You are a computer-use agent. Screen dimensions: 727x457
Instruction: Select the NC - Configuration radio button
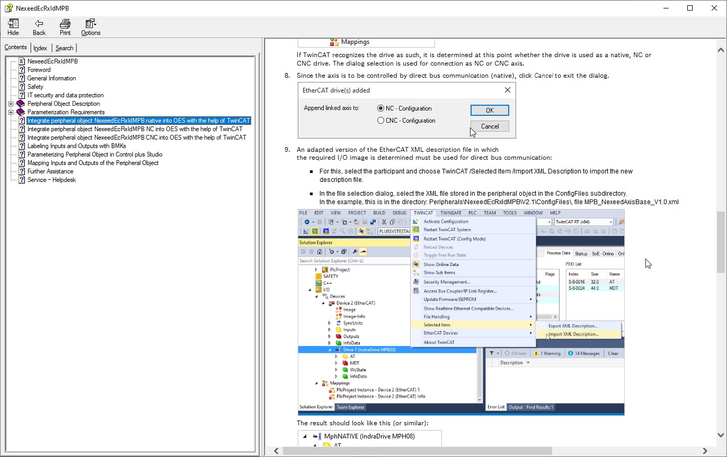[380, 108]
